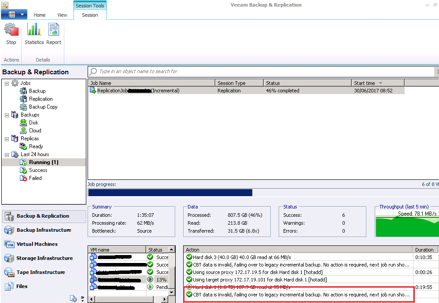Select the Running (1) node
Viewport: 439px width, 303px height.
pos(44,162)
